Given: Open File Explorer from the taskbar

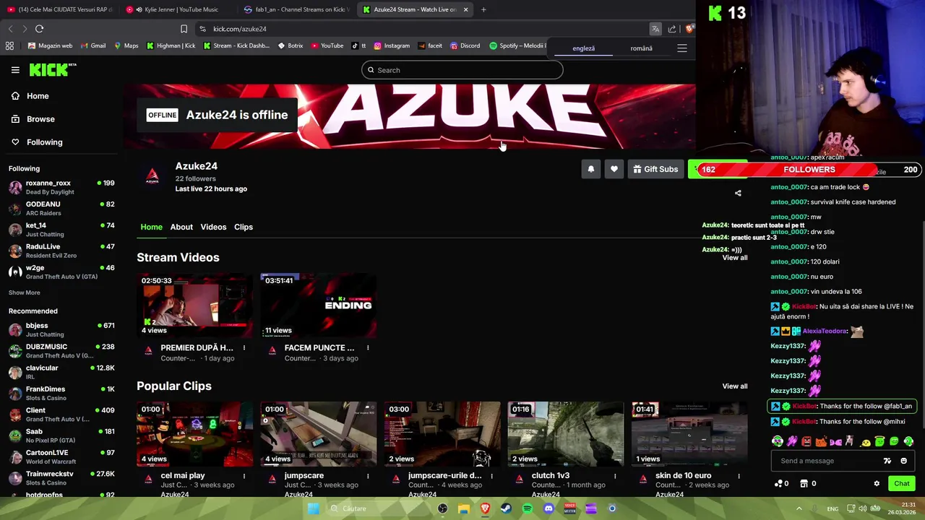Looking at the screenshot, I should pyautogui.click(x=464, y=508).
